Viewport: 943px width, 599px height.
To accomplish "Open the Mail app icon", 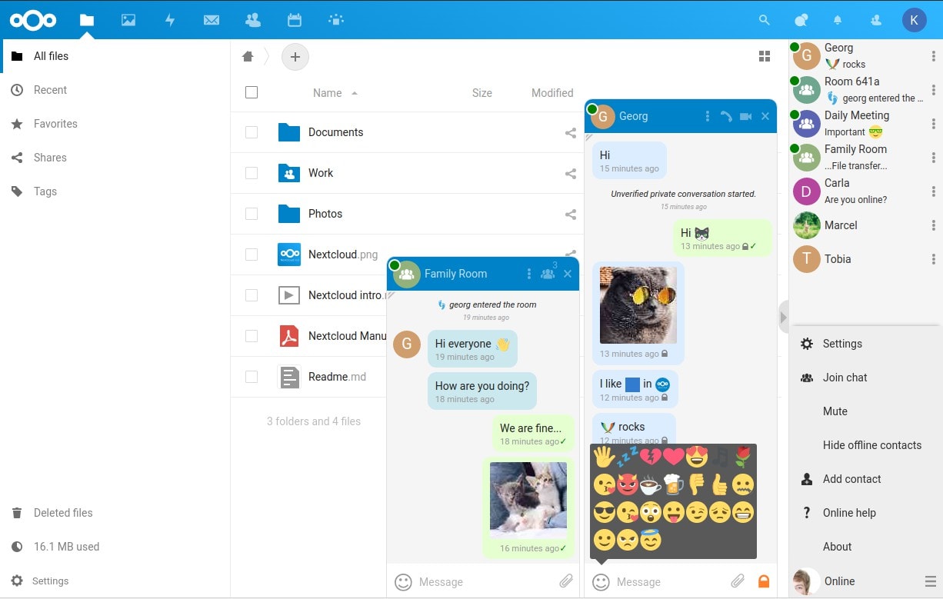I will pos(212,20).
